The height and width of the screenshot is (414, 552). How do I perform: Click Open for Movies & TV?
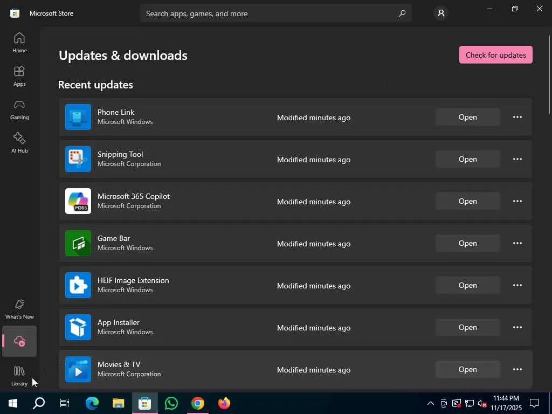tap(467, 370)
